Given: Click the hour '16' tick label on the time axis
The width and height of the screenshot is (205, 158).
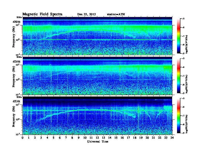Looking at the screenshot, I should coord(122,138).
